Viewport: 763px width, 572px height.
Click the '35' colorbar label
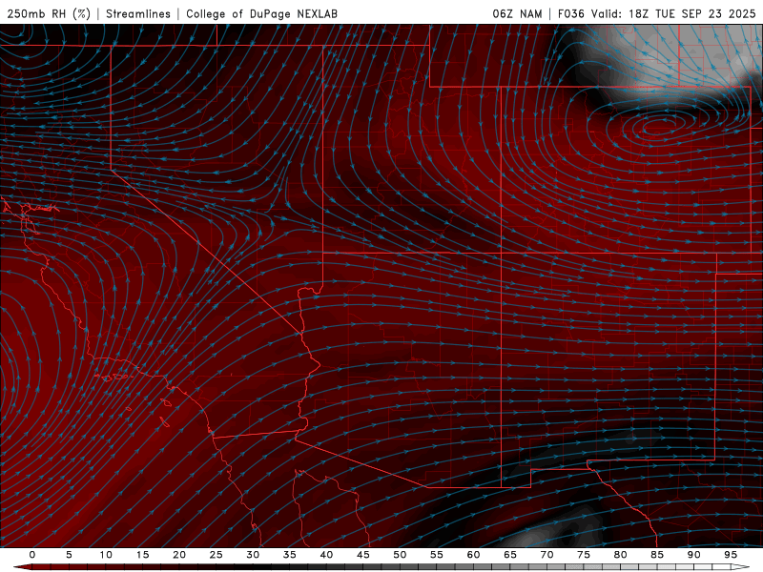[290, 555]
